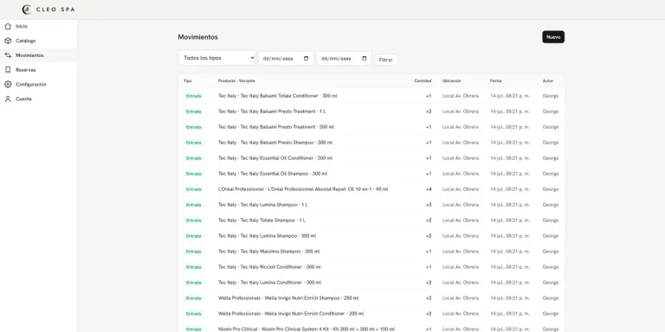This screenshot has height=332, width=665.
Task: Select Tec Italy Balsami Presto Shampoo 300 ml
Action: [371, 143]
